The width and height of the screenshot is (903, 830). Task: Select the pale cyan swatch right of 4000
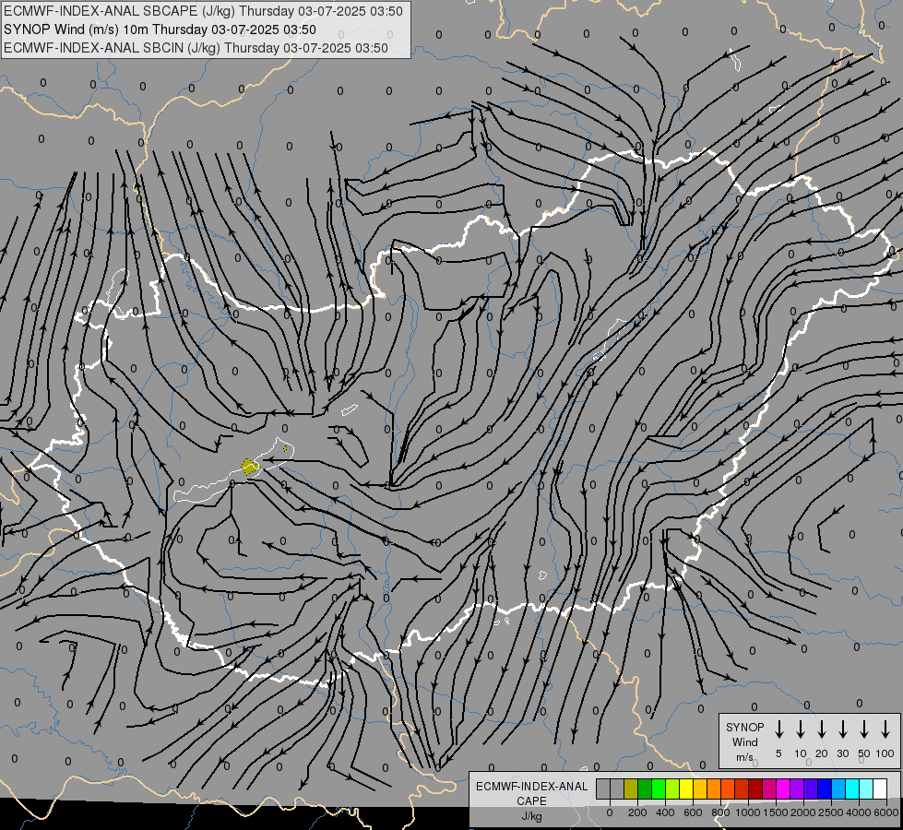[866, 788]
